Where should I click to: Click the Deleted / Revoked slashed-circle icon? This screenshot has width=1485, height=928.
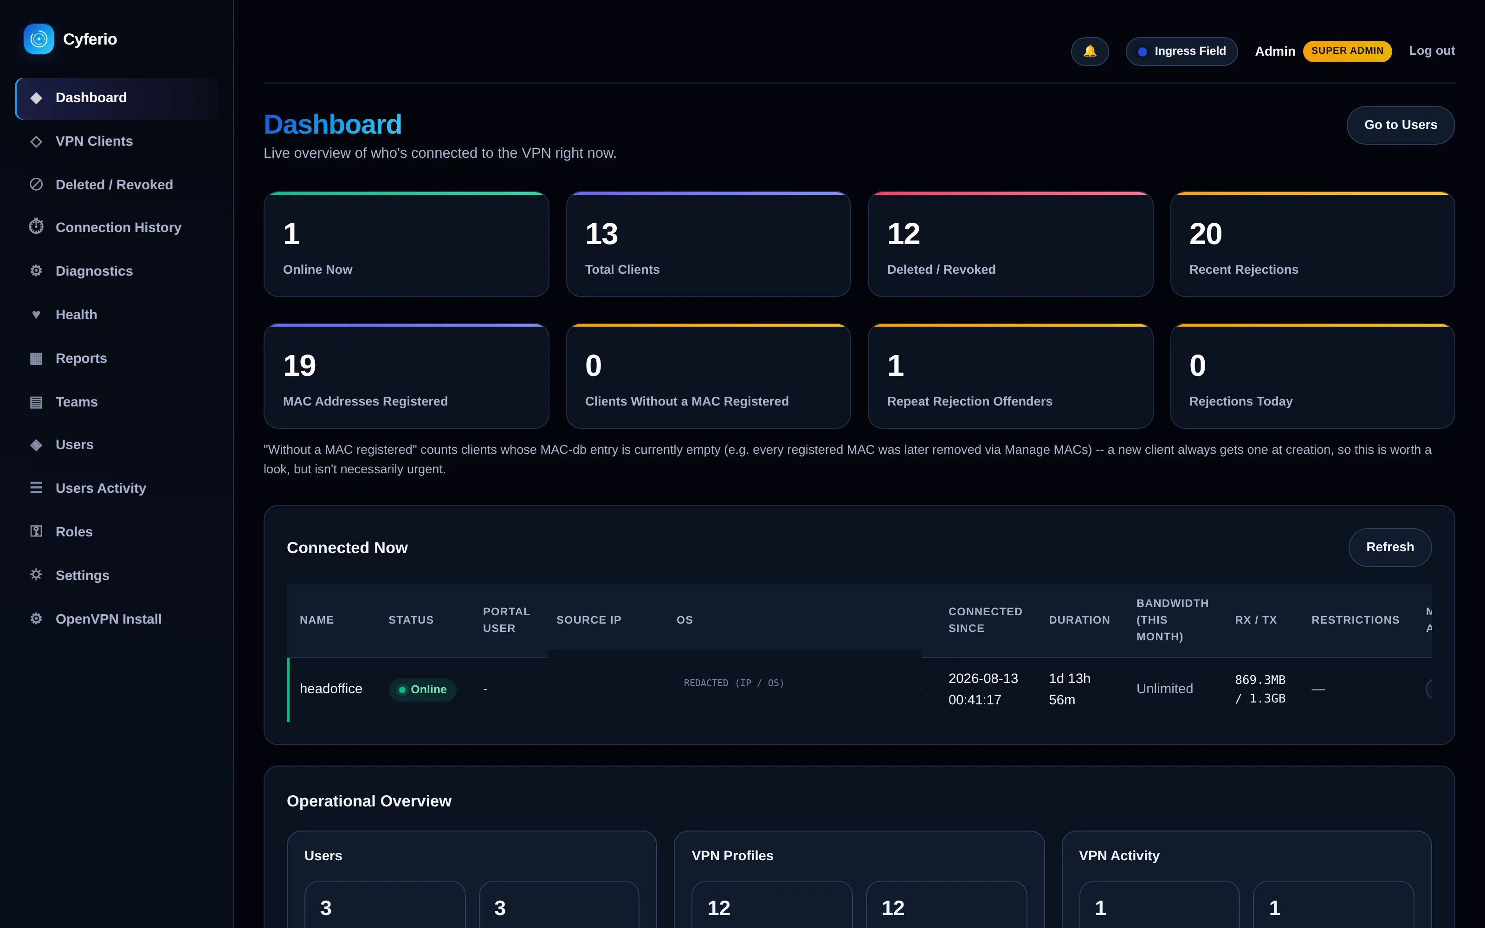tap(36, 184)
